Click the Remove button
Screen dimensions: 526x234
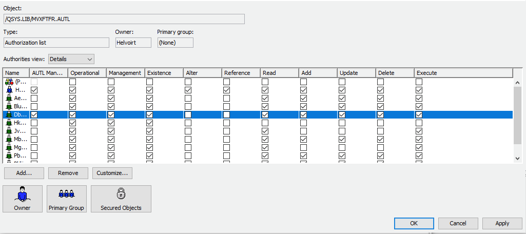(x=68, y=173)
